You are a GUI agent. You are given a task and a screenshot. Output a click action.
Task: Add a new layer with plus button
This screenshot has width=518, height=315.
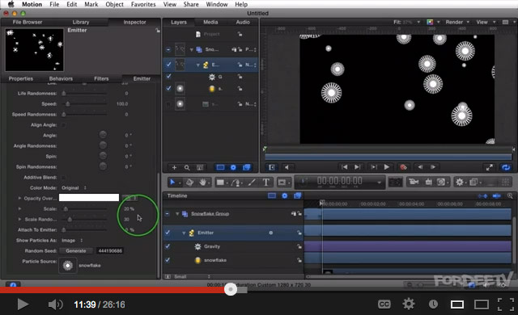click(x=174, y=167)
